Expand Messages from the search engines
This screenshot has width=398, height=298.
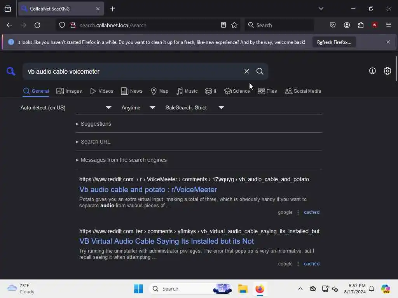pyautogui.click(x=121, y=160)
